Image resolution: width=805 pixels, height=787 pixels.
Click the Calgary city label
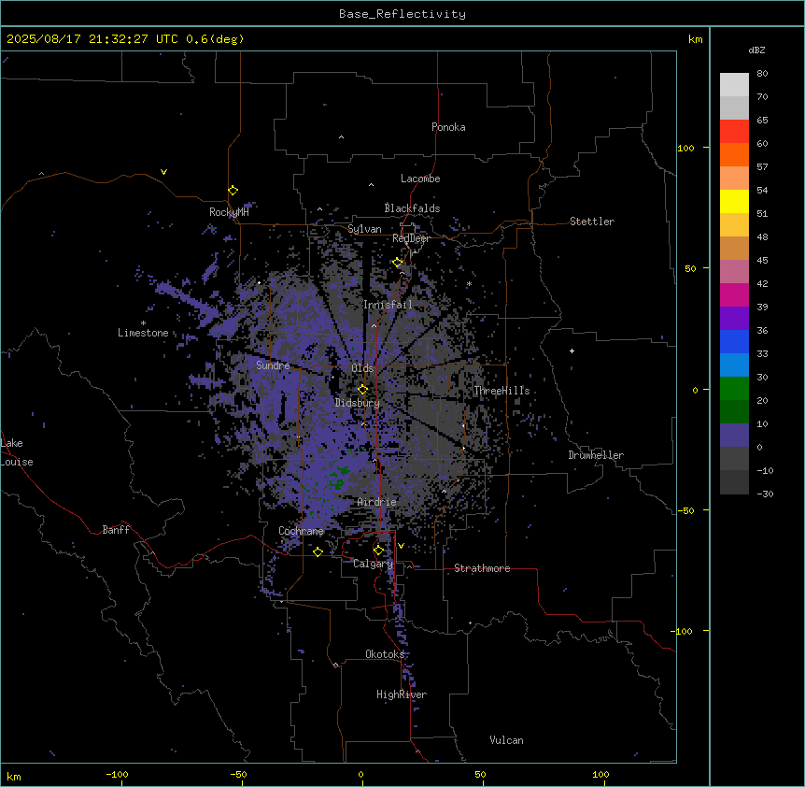pos(374,564)
